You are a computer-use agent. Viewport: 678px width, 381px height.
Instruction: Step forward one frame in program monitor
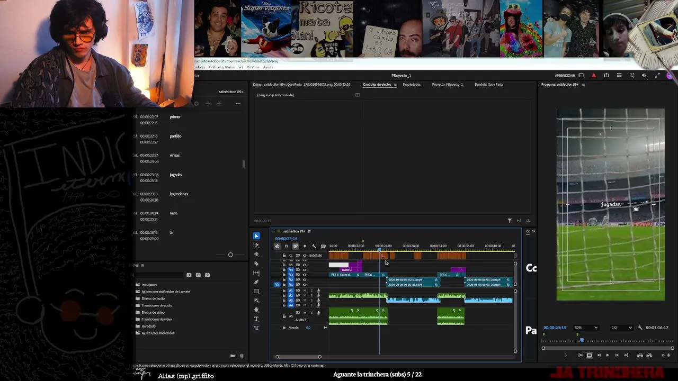pyautogui.click(x=617, y=355)
